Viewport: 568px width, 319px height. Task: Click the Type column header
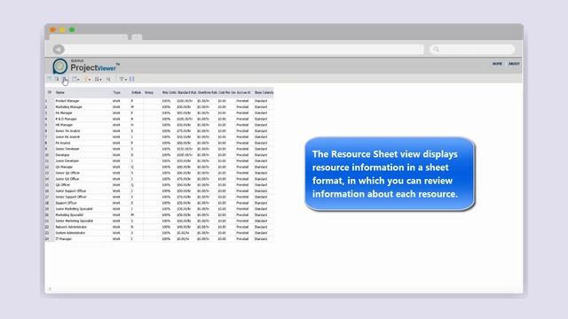116,92
